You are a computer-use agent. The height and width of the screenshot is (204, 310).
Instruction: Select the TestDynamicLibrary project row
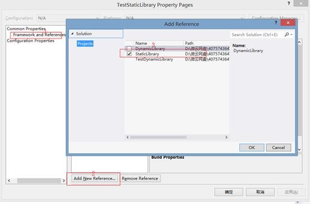coord(177,59)
